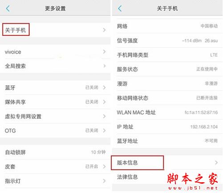Tap back arrow on 关于手机 screen

[120, 8]
